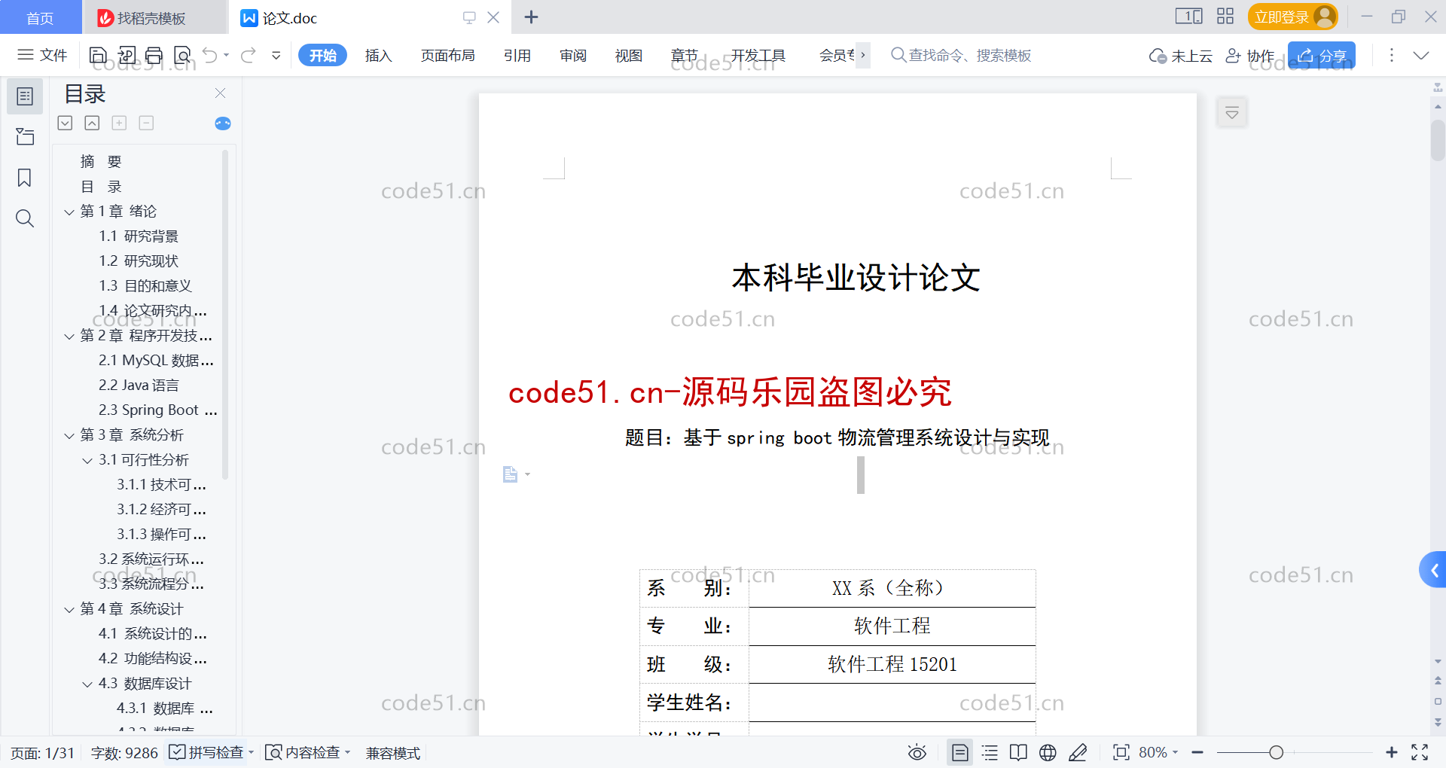Click the app grid icon

pos(1225,16)
